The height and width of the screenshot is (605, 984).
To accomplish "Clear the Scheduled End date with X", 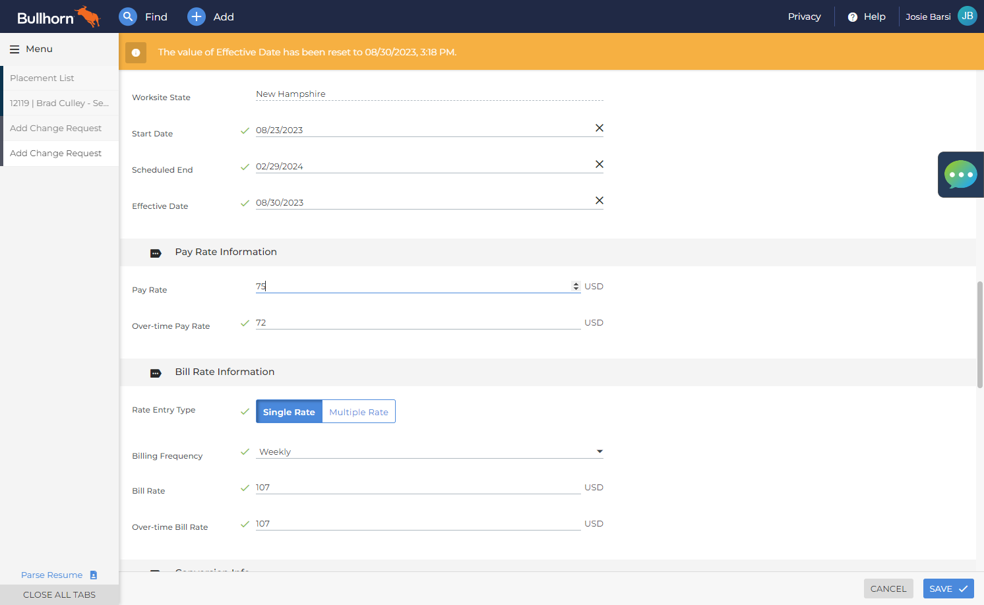I will tap(600, 164).
